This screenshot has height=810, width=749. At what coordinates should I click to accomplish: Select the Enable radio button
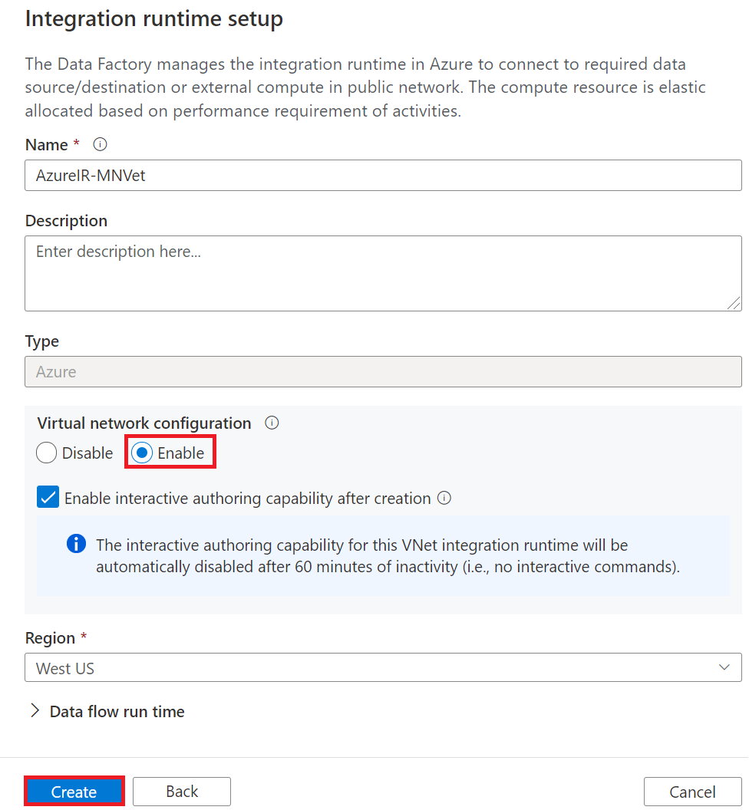142,453
